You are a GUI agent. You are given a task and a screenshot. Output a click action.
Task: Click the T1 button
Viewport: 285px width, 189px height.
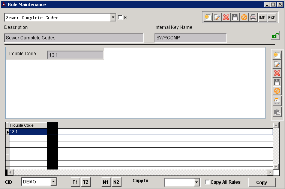tap(75, 182)
